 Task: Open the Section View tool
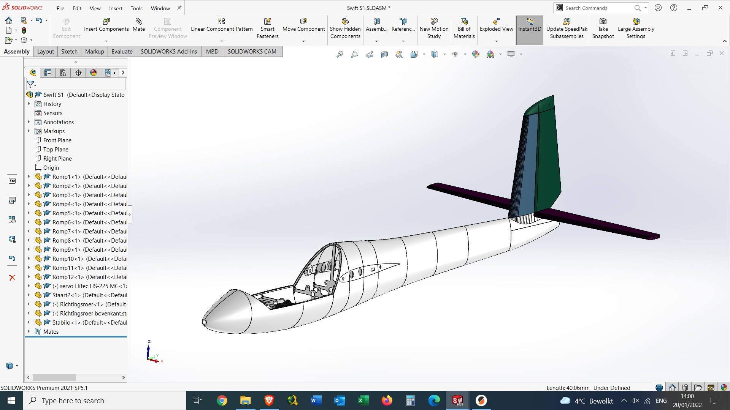click(x=384, y=54)
